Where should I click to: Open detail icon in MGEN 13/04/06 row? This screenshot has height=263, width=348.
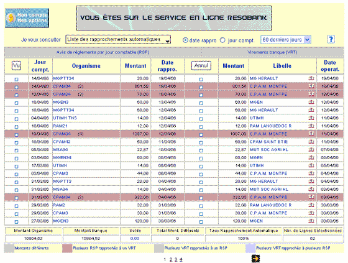click(311, 102)
